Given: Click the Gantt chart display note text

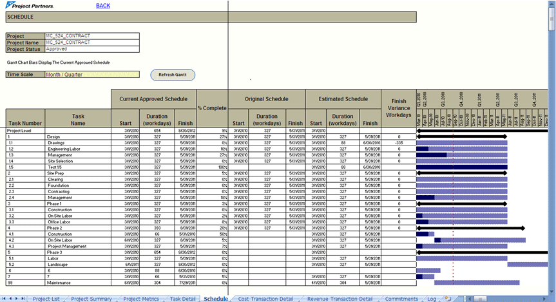Looking at the screenshot, I should [59, 62].
